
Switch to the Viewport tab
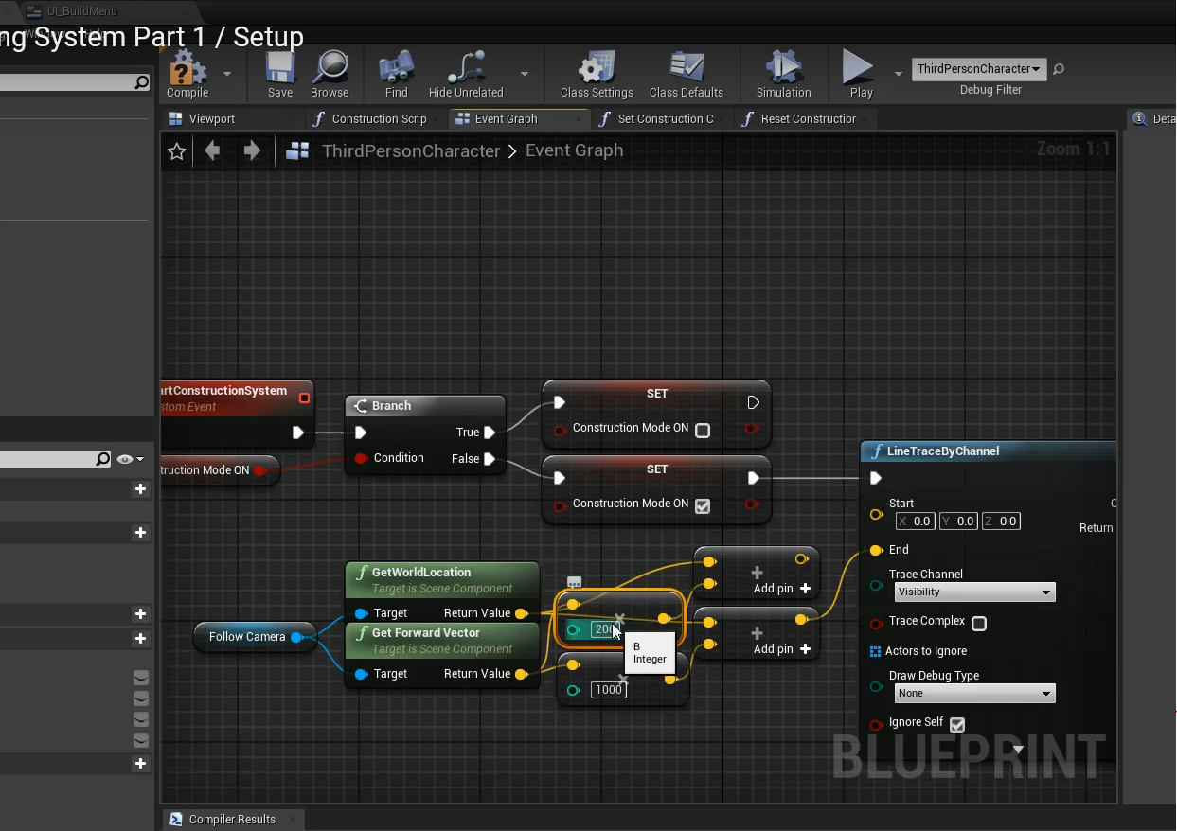tap(211, 119)
